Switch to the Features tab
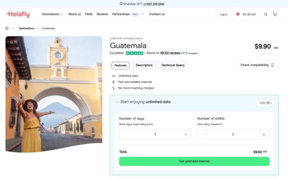Viewport: 288px width, 179px height. [x=120, y=65]
